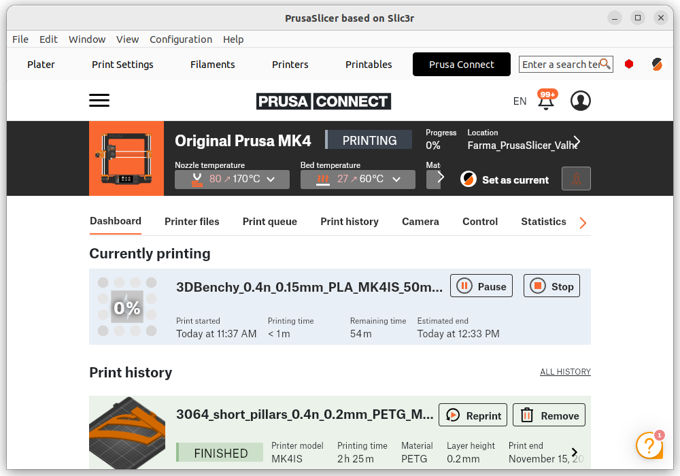Select the Prusa Connect tab

pos(462,65)
